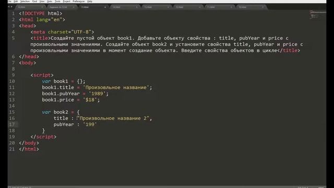
Task: Open the Help menu
Action: click(90, 1)
